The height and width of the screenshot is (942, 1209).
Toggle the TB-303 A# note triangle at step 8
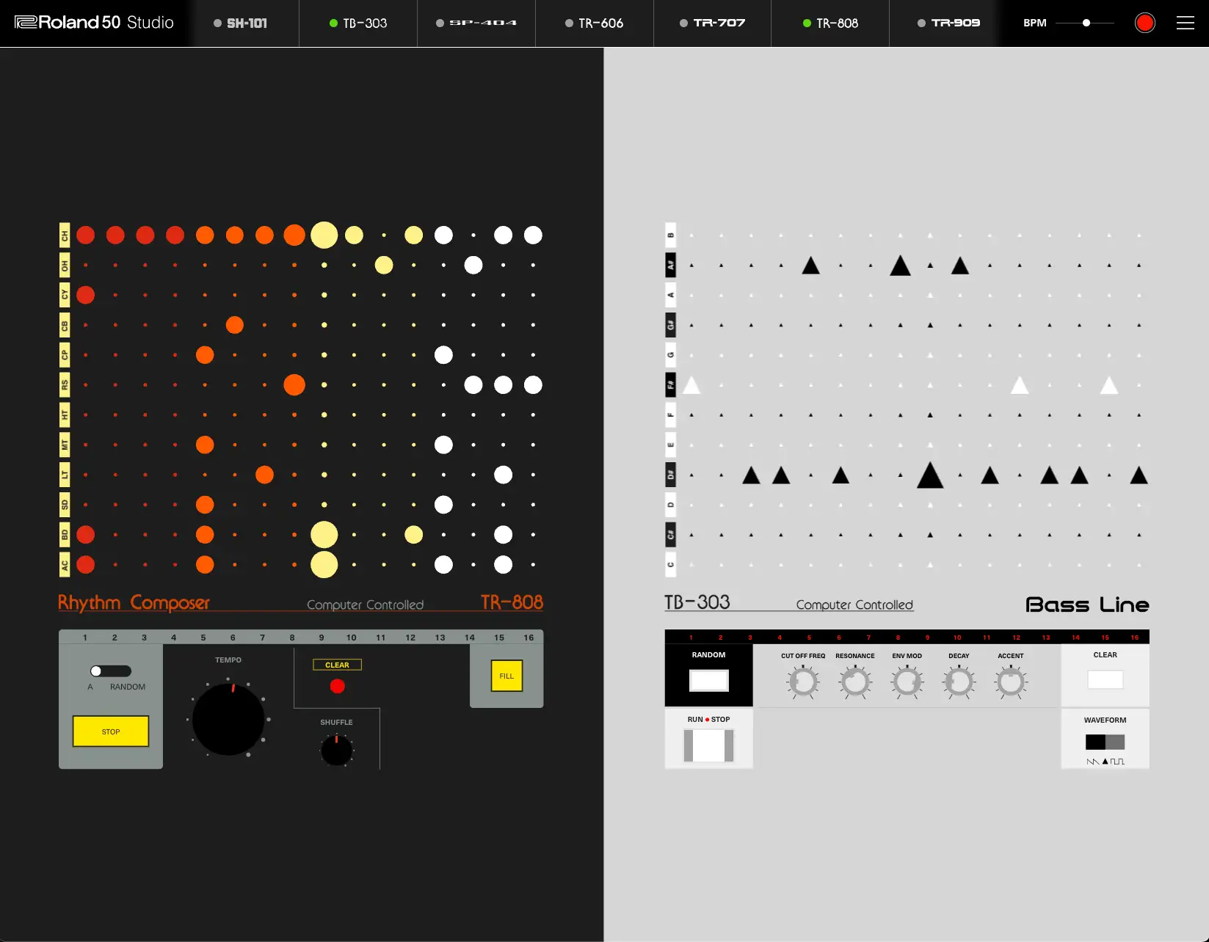pos(900,266)
